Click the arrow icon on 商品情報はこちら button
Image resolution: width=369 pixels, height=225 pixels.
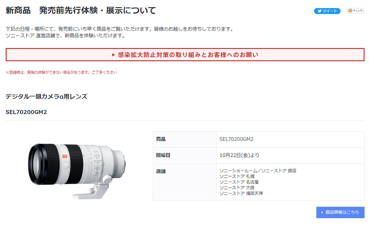[322, 212]
